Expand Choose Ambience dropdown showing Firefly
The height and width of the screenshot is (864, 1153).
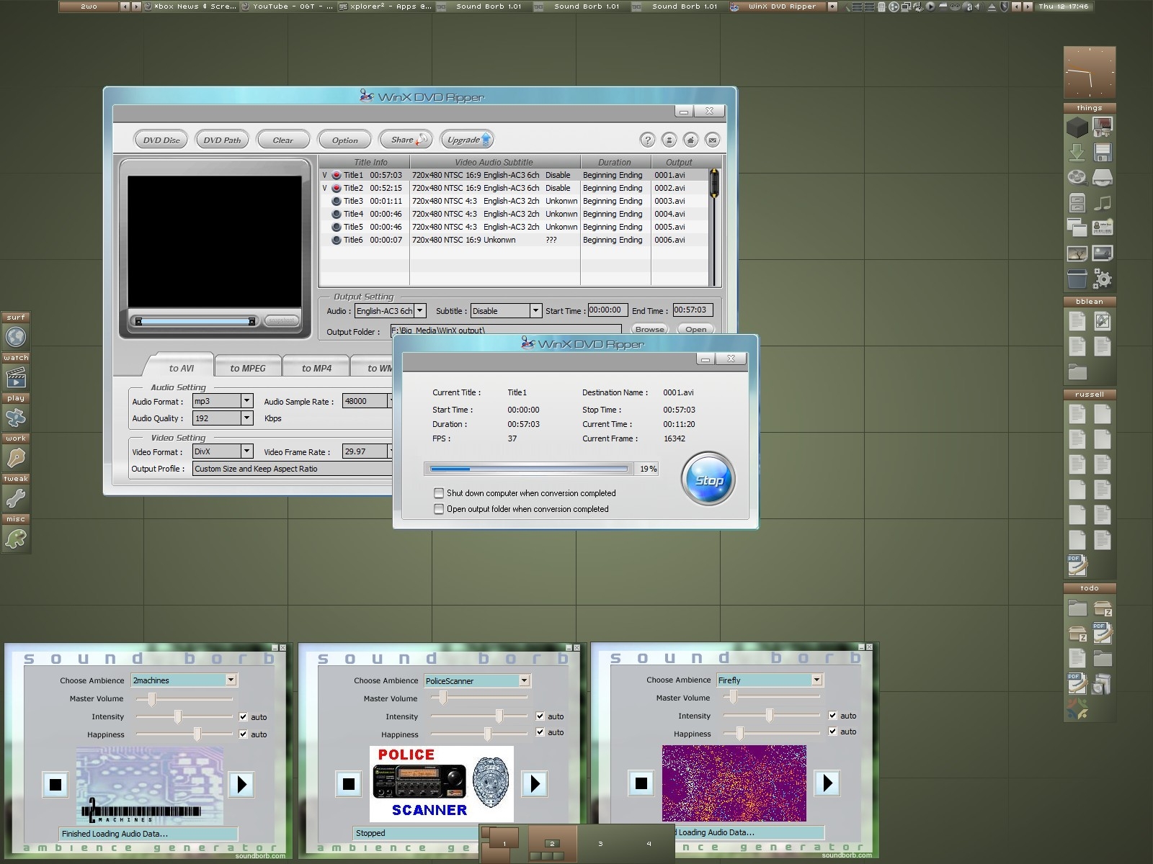pos(816,680)
